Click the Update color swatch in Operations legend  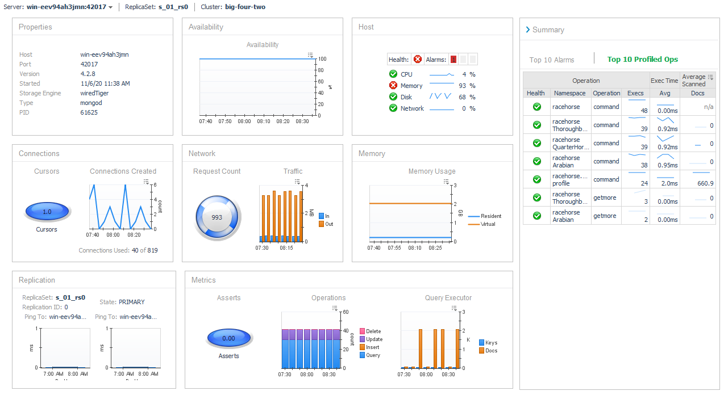(362, 339)
